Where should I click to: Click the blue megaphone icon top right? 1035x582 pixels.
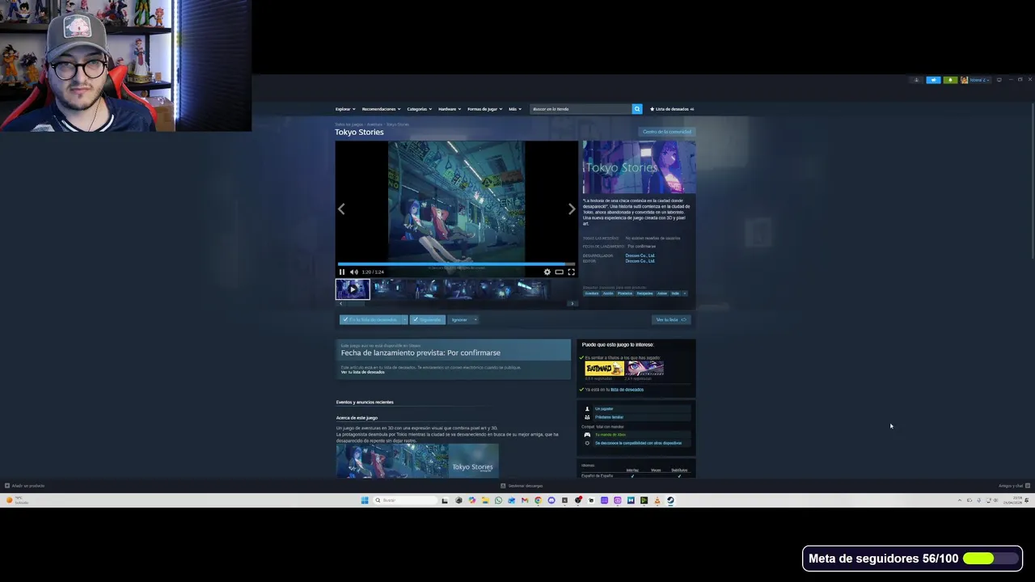coord(933,80)
